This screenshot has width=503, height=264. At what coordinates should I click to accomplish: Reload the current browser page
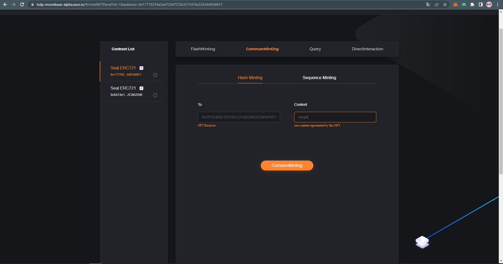(x=22, y=4)
